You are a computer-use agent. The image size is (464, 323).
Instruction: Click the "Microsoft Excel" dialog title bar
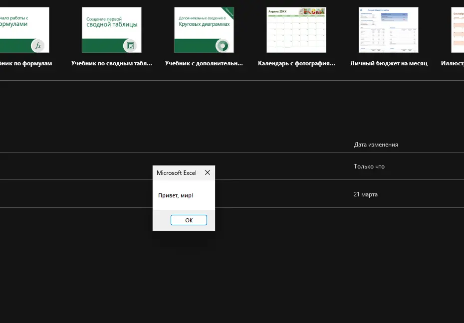[x=177, y=173]
